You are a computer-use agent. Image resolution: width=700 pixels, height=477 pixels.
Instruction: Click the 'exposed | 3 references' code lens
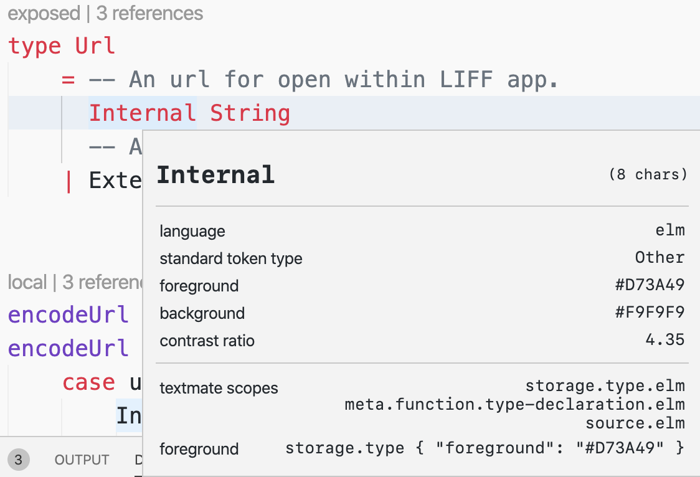105,13
